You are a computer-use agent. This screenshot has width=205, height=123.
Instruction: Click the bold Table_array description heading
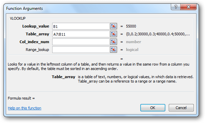click(64, 77)
